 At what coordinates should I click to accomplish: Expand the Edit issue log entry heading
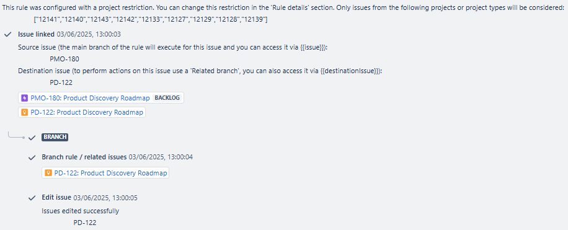pos(56,198)
